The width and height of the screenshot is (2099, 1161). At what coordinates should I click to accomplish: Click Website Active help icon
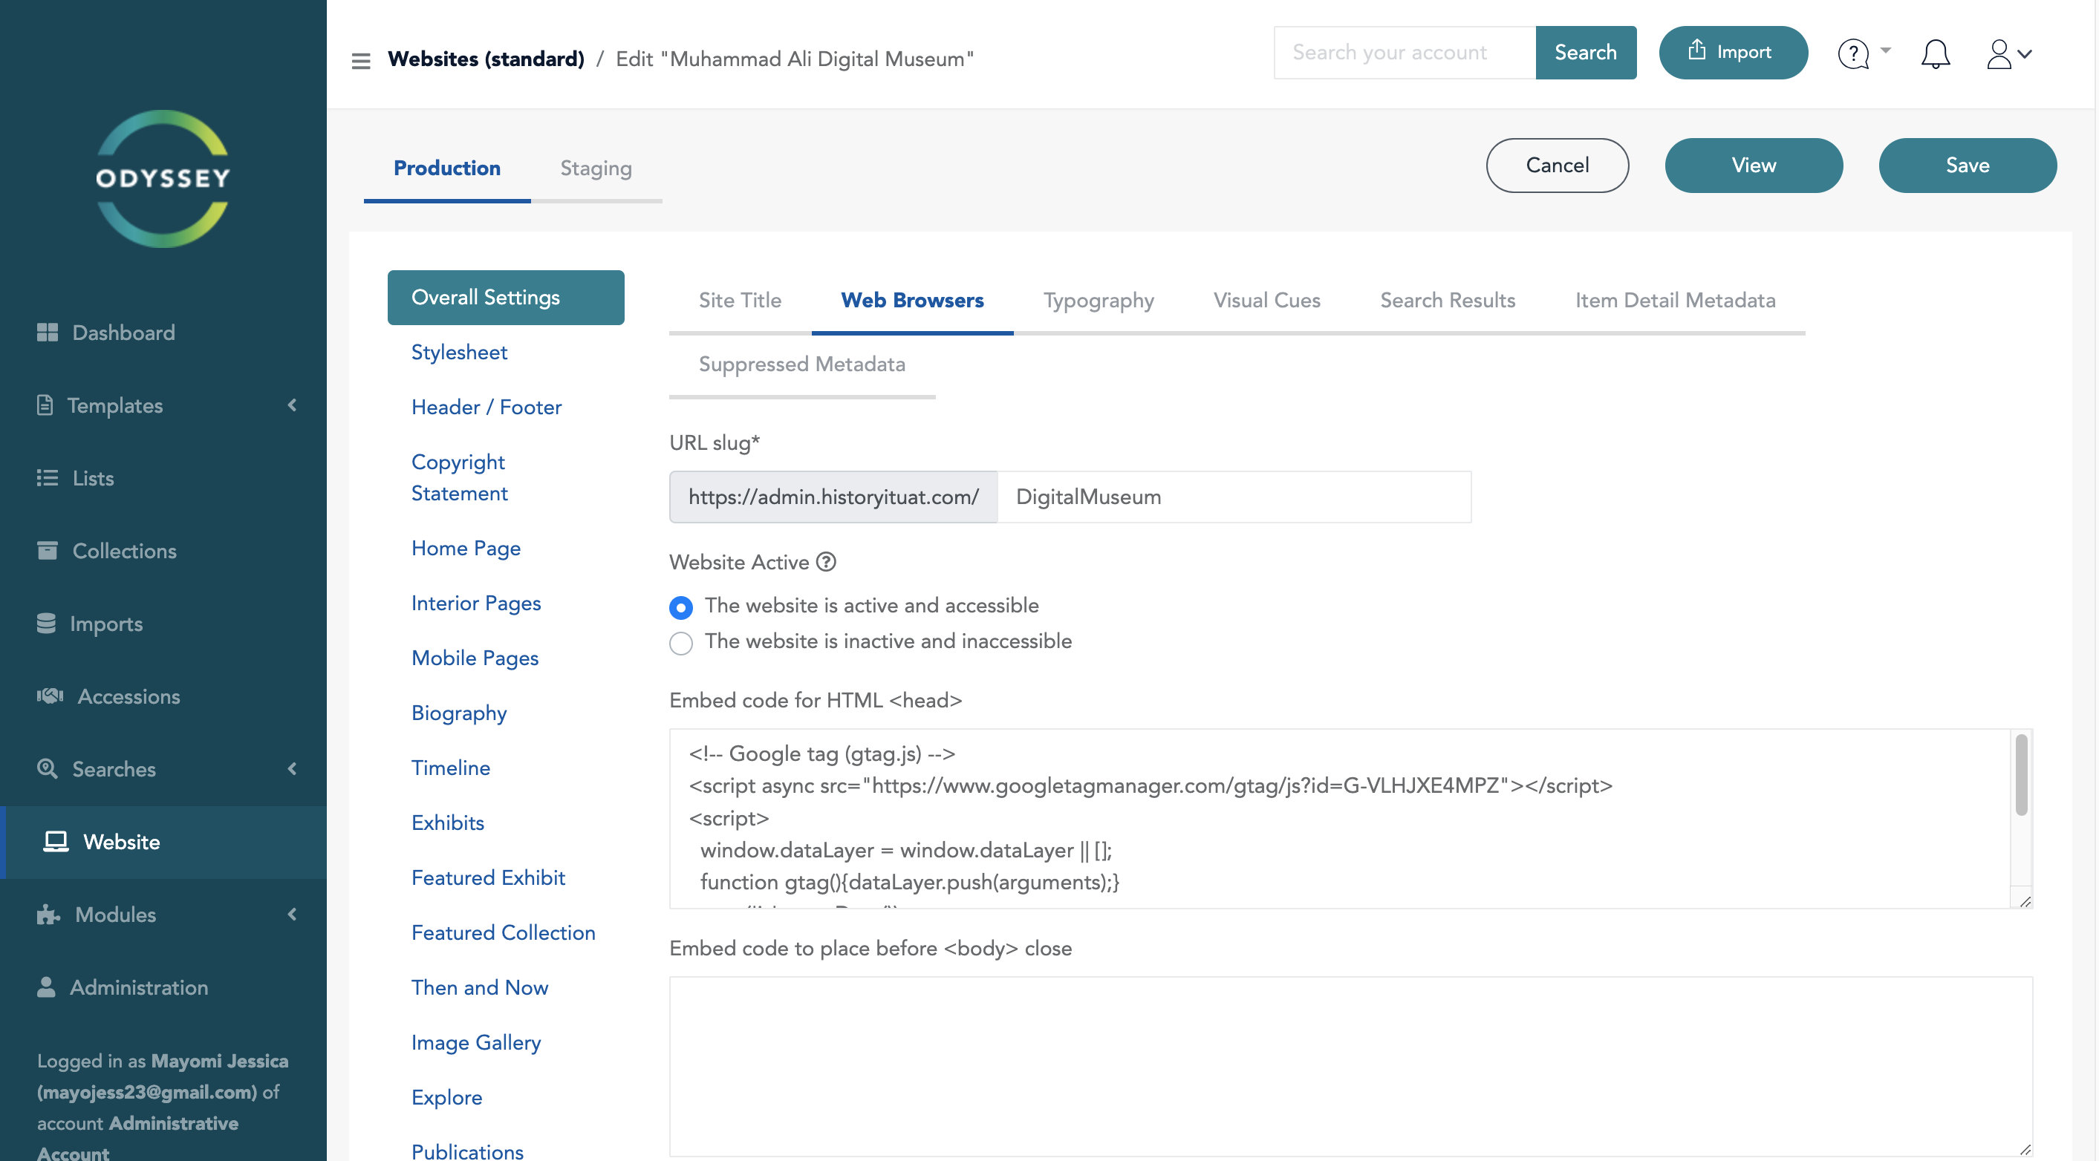(826, 562)
